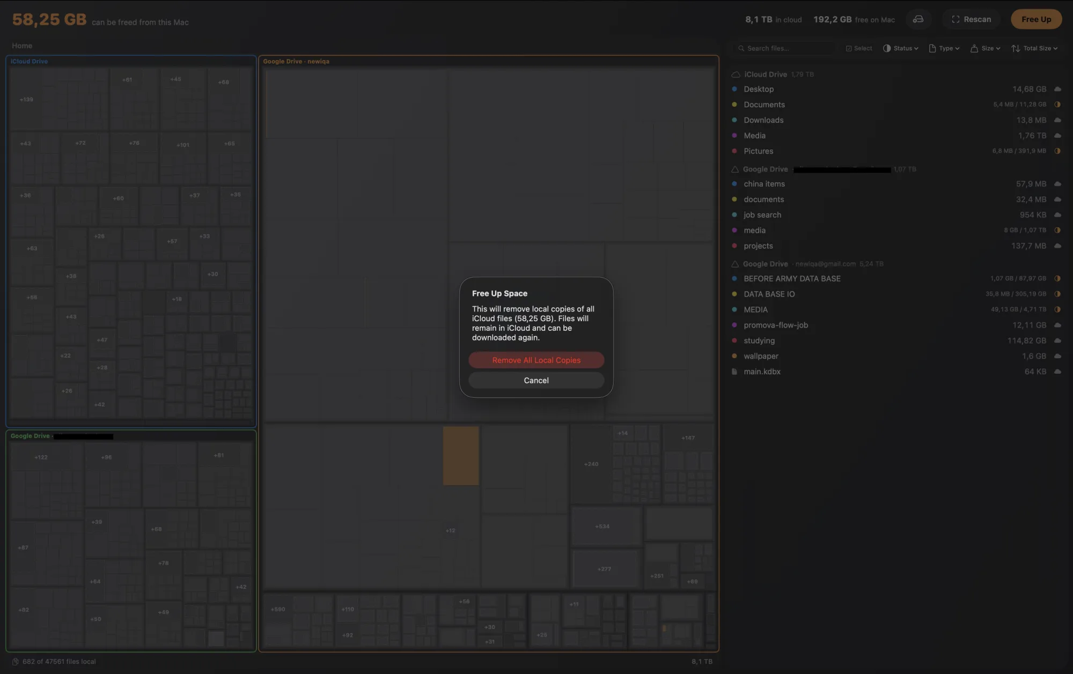The image size is (1073, 674).
Task: Click partial status icon for MEDIA
Action: click(1057, 310)
